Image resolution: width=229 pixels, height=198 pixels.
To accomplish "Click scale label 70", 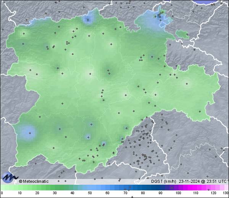I will (x=125, y=193).
